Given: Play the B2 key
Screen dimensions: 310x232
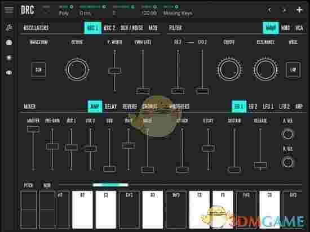Looking at the screenshot, I should tap(82, 210).
